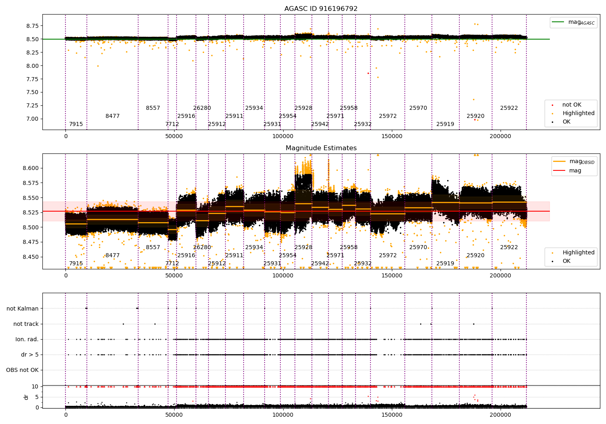The image size is (606, 424).
Task: Click 'OK' entry in the middle plot legend
Action: coord(566,261)
